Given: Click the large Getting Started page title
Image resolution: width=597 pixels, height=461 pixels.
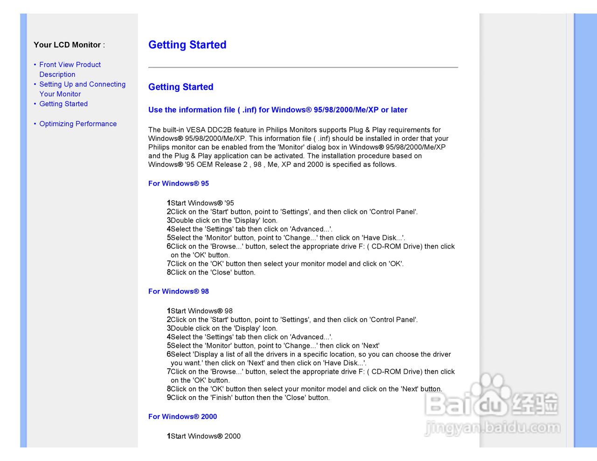Looking at the screenshot, I should click(x=187, y=45).
